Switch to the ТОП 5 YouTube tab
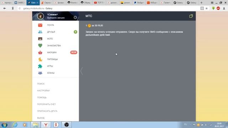This screenshot has height=128, width=228. 99,2
